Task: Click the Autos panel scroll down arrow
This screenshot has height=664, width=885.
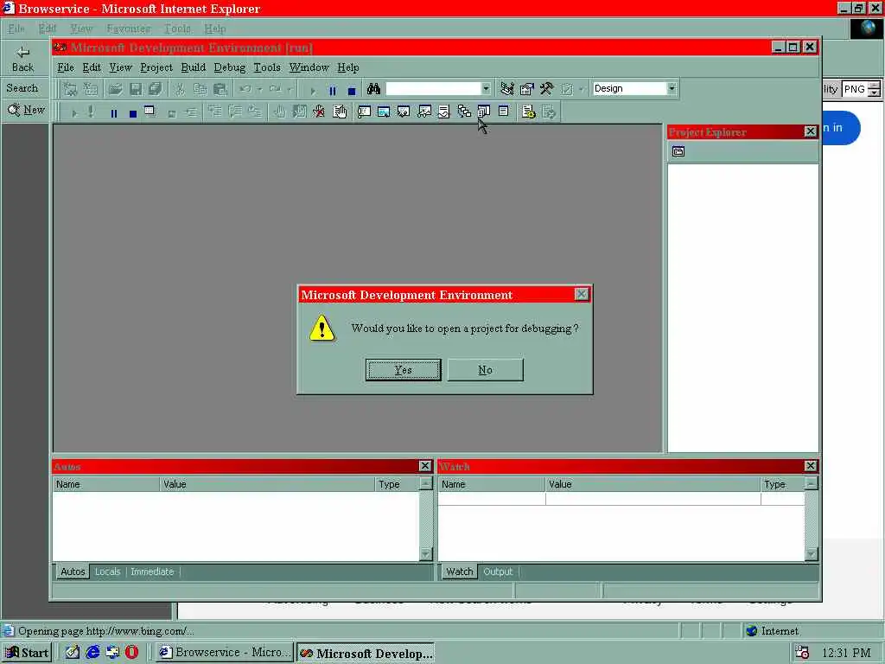Action: pos(426,554)
